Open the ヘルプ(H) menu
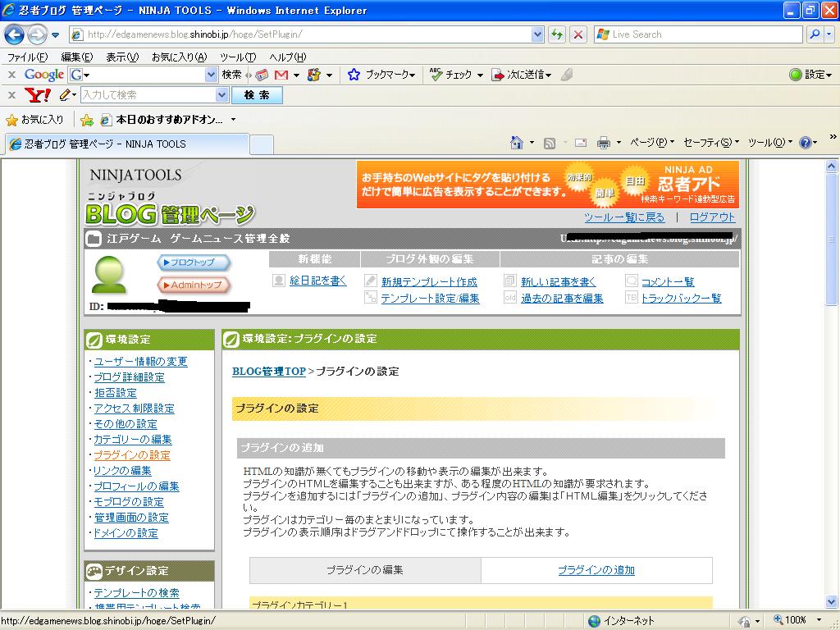Image resolution: width=840 pixels, height=630 pixels. click(288, 57)
